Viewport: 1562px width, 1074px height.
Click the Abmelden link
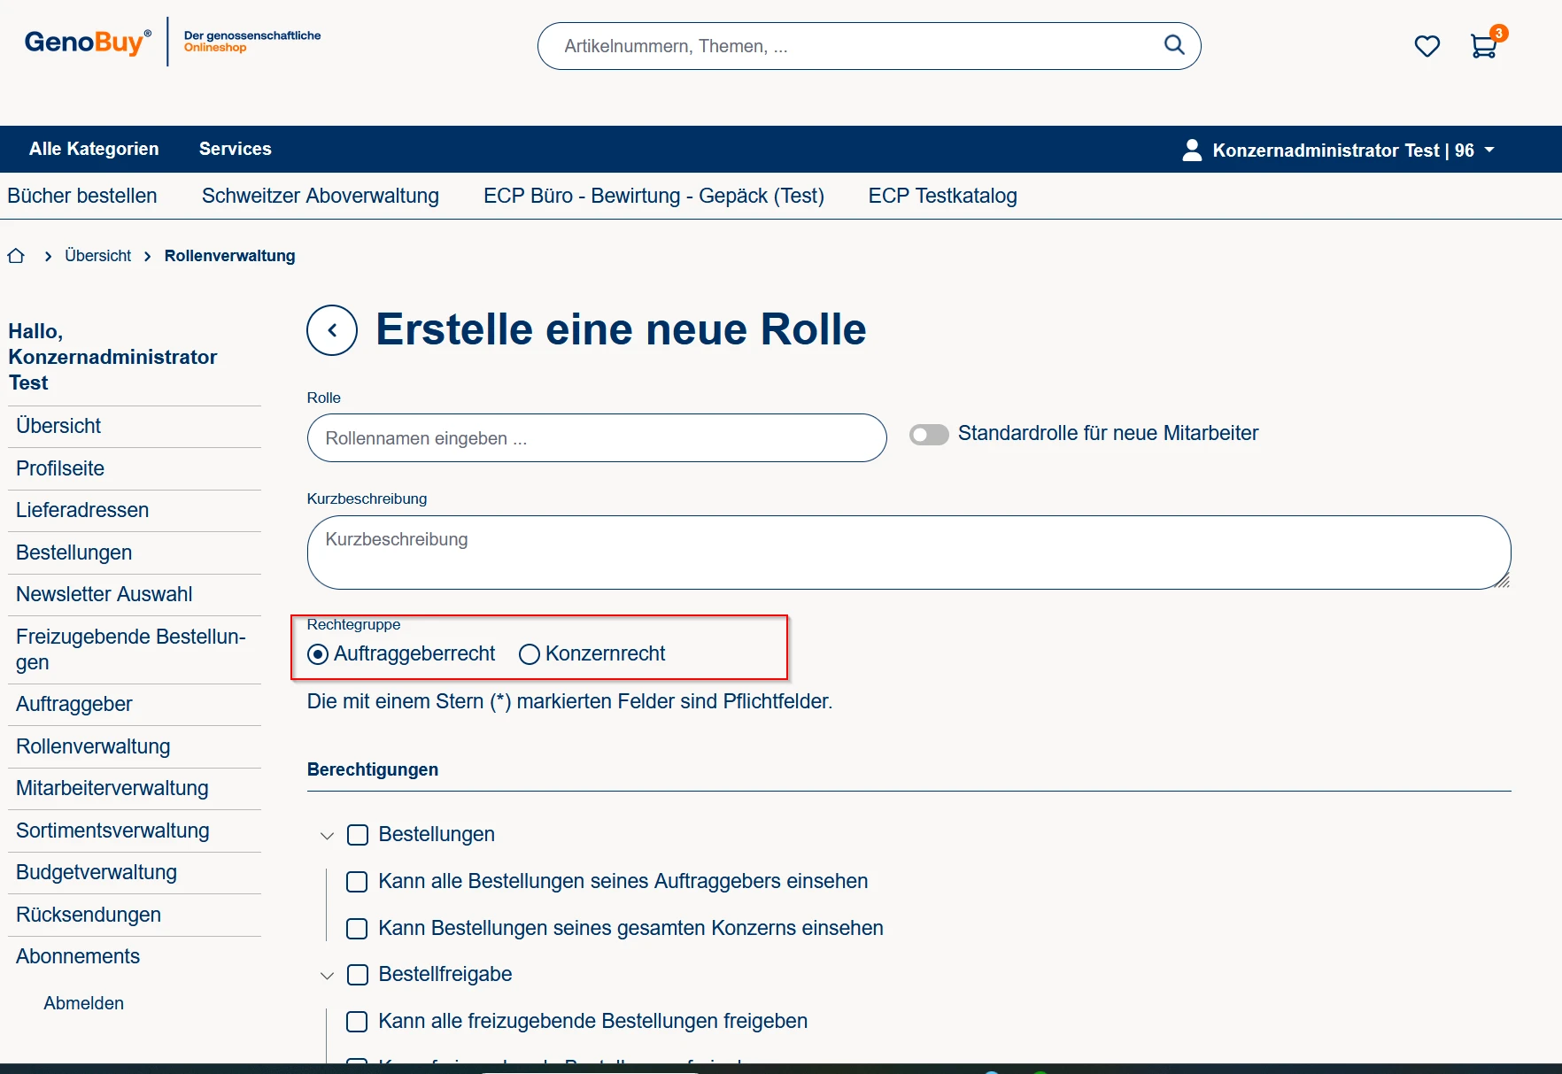click(x=84, y=1003)
